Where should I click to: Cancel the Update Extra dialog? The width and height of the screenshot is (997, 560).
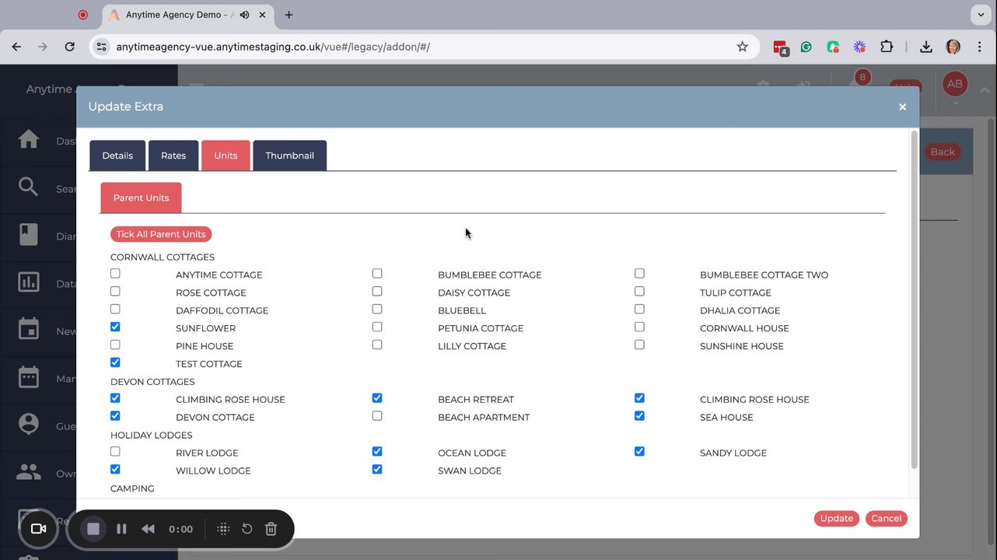click(x=887, y=519)
